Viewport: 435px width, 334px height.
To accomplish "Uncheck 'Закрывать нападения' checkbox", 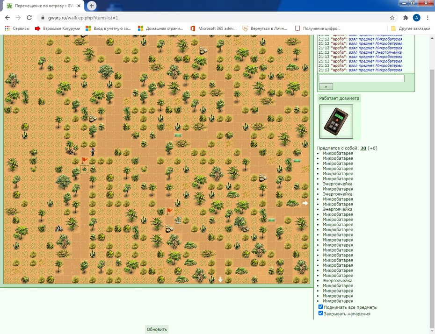I will [320, 313].
